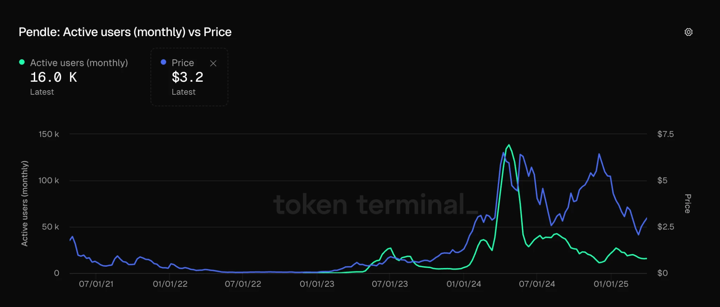Click the vertical 'Price' axis title
This screenshot has width=720, height=307.
pos(688,203)
